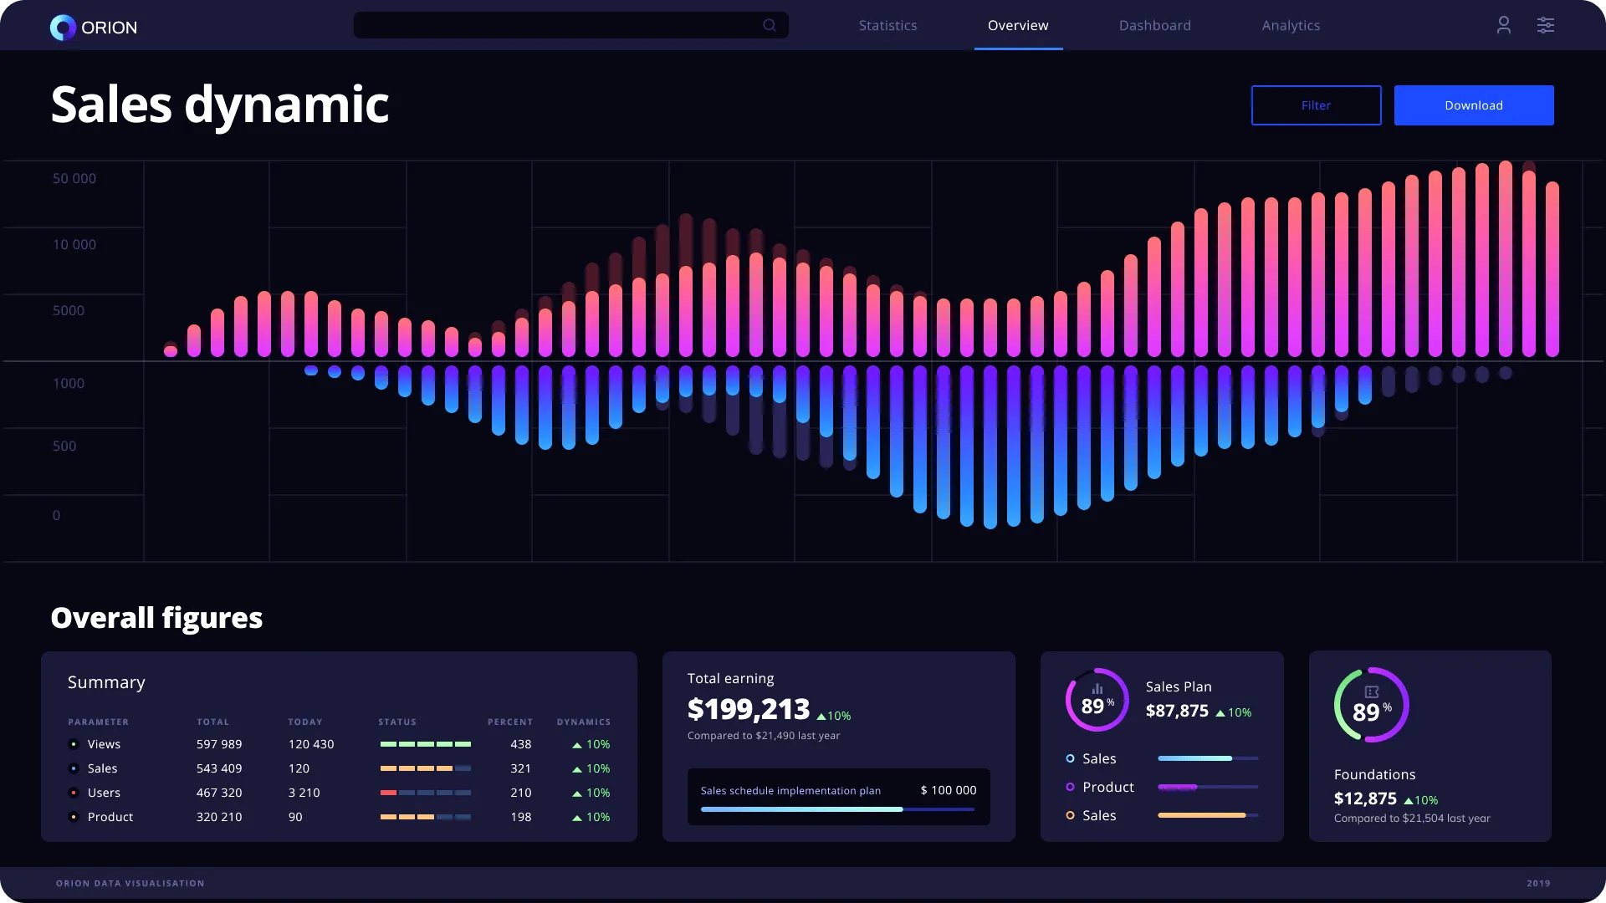This screenshot has width=1606, height=903.
Task: Open the Dashboard navigation item
Action: [x=1154, y=25]
